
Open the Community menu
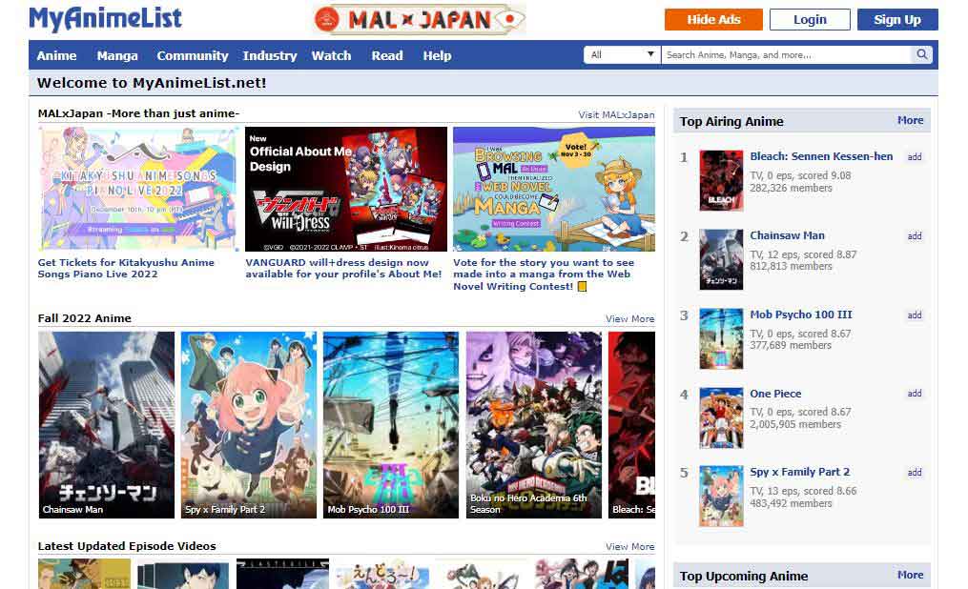click(192, 55)
